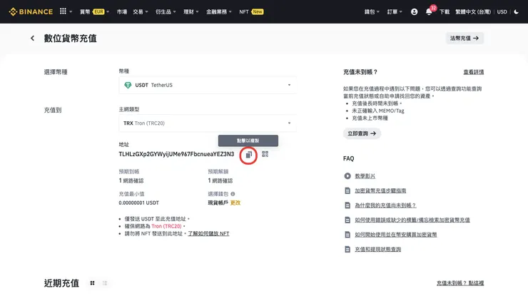Switch recent deposits to grid view
Viewport: 528px width, 301px height.
92,283
